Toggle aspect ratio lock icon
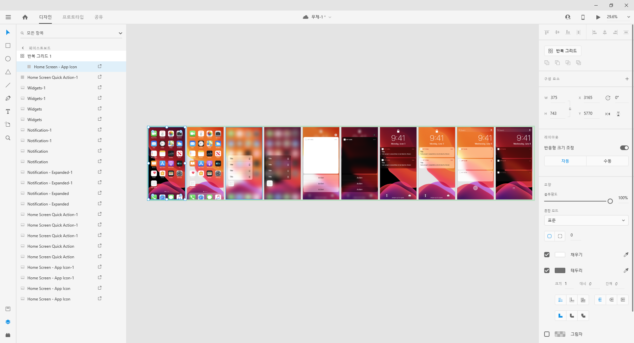 click(x=570, y=109)
